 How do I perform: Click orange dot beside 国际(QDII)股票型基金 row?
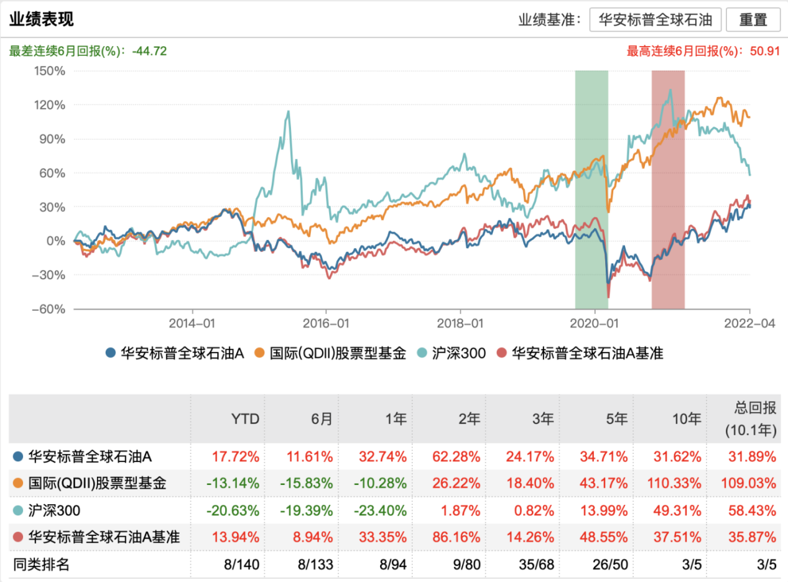pos(18,484)
